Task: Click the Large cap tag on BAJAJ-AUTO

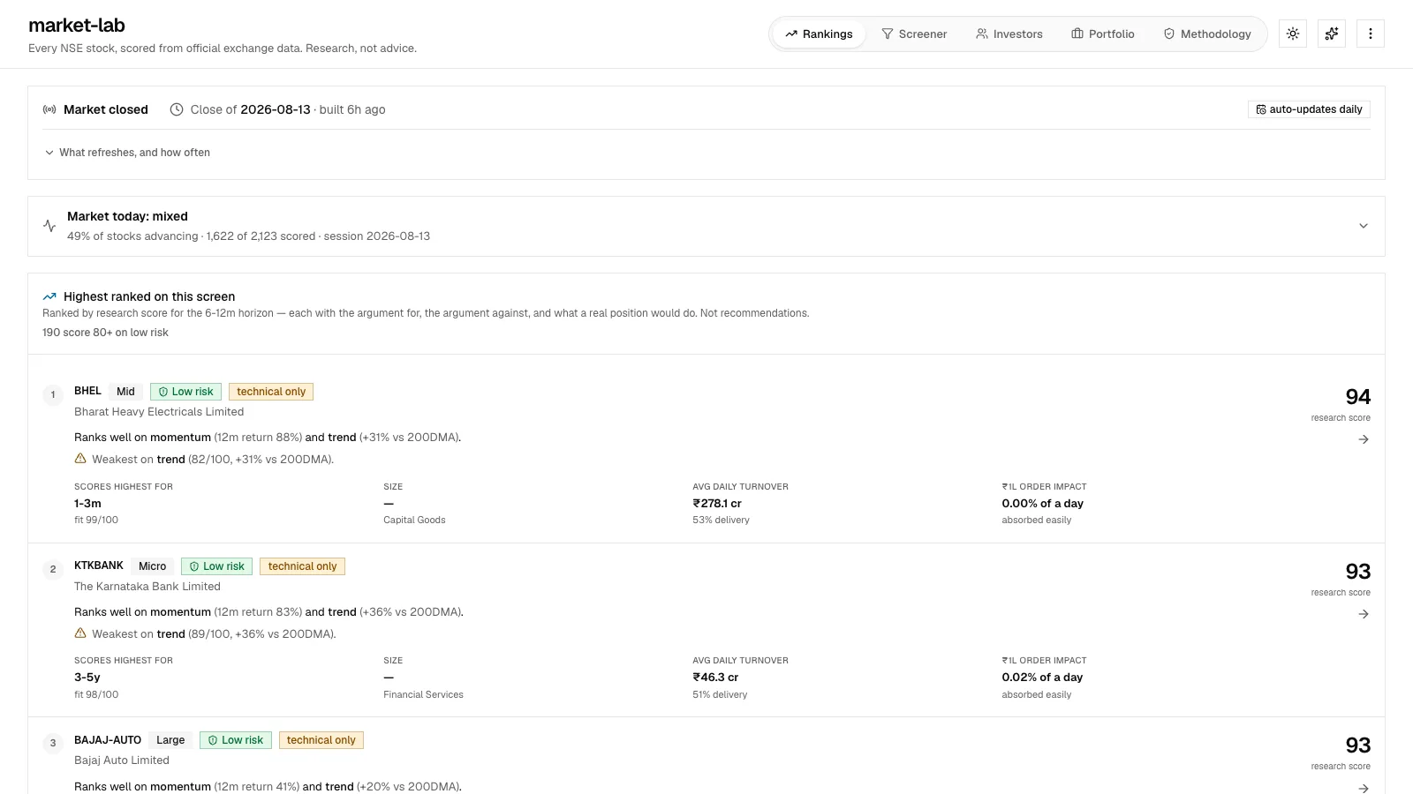Action: tap(170, 740)
